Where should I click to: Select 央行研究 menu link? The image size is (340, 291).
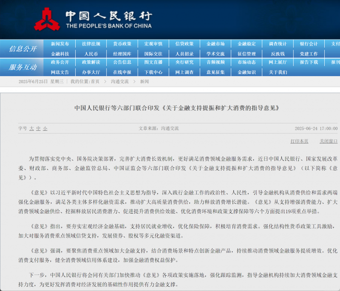pos(184,62)
